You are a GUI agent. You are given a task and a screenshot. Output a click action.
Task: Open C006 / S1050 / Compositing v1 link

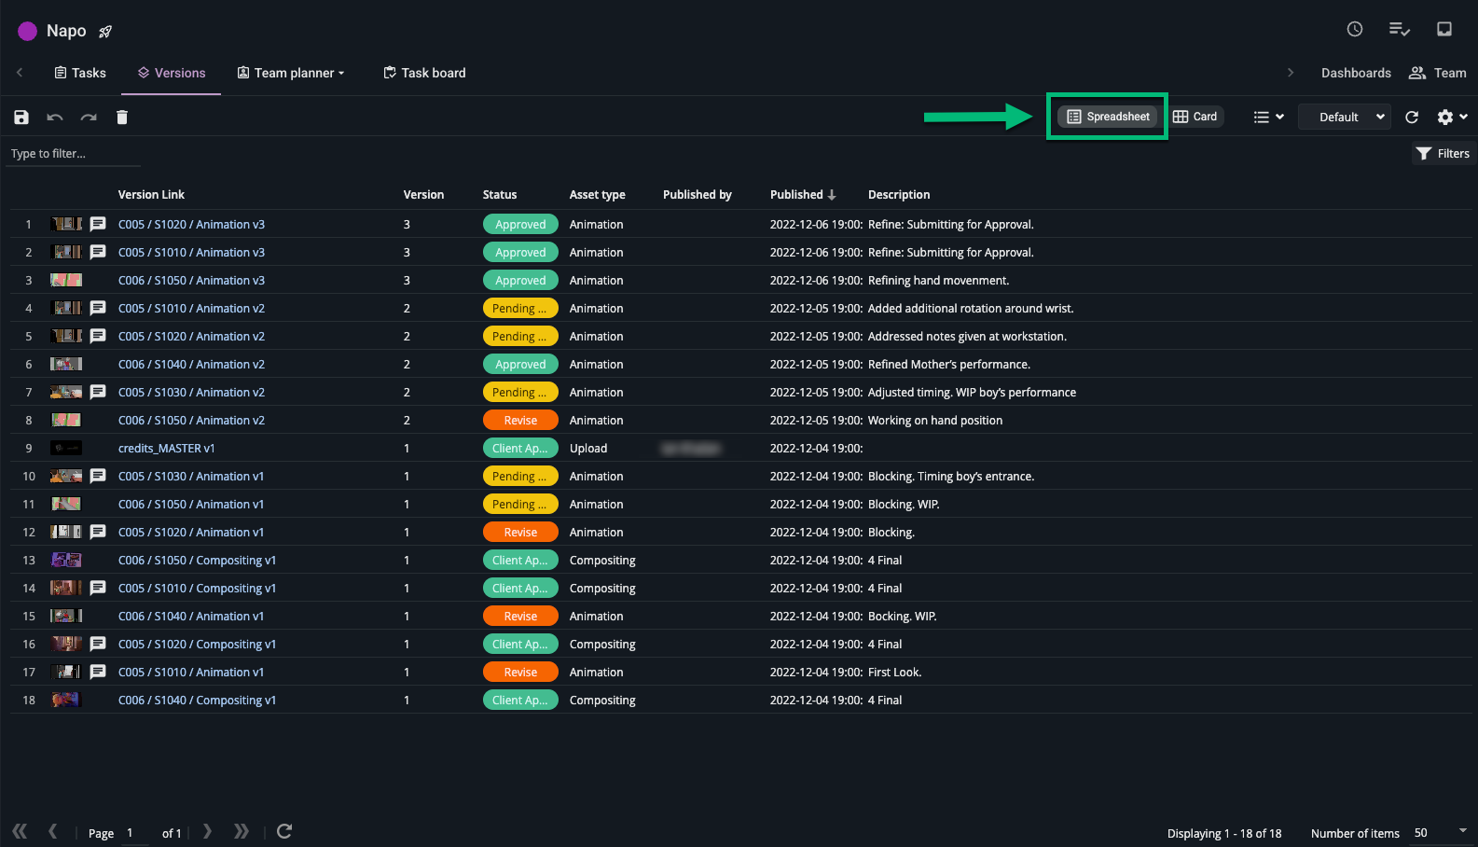coord(197,560)
